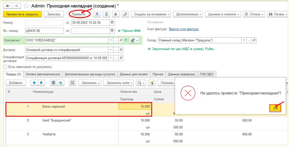
Task: Move row up with blue up arrow
Action: click(34, 83)
